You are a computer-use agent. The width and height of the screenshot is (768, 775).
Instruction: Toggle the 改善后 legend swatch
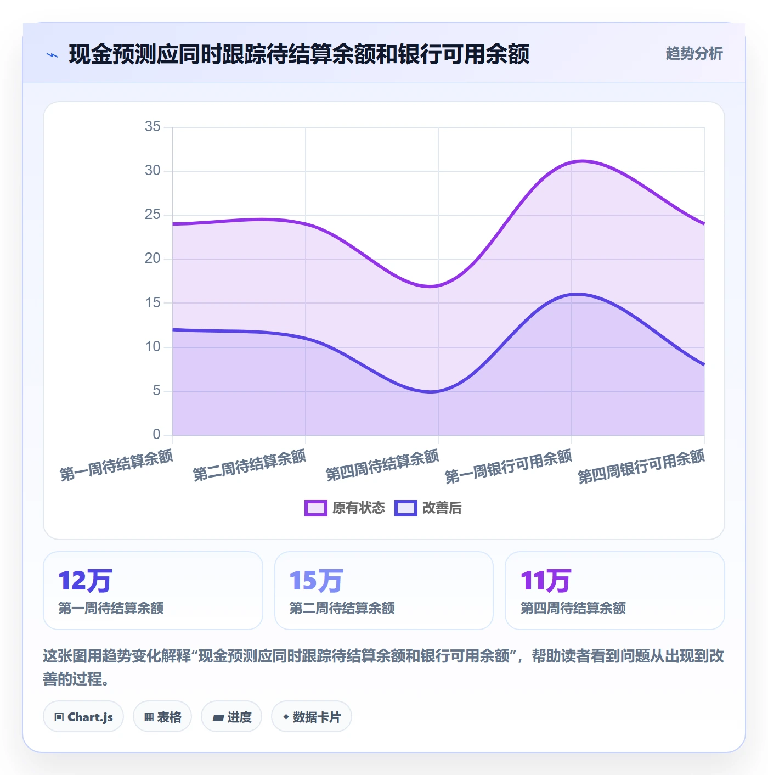point(406,508)
